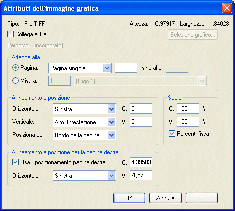
Task: Open the Verticale Alto (Intestazione) dropdown
Action: point(85,122)
